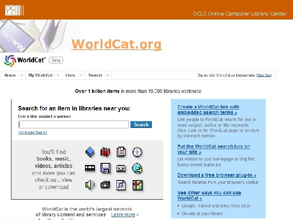293x220 pixels.
Task: Click the red magazines icon
Action: tap(105, 152)
